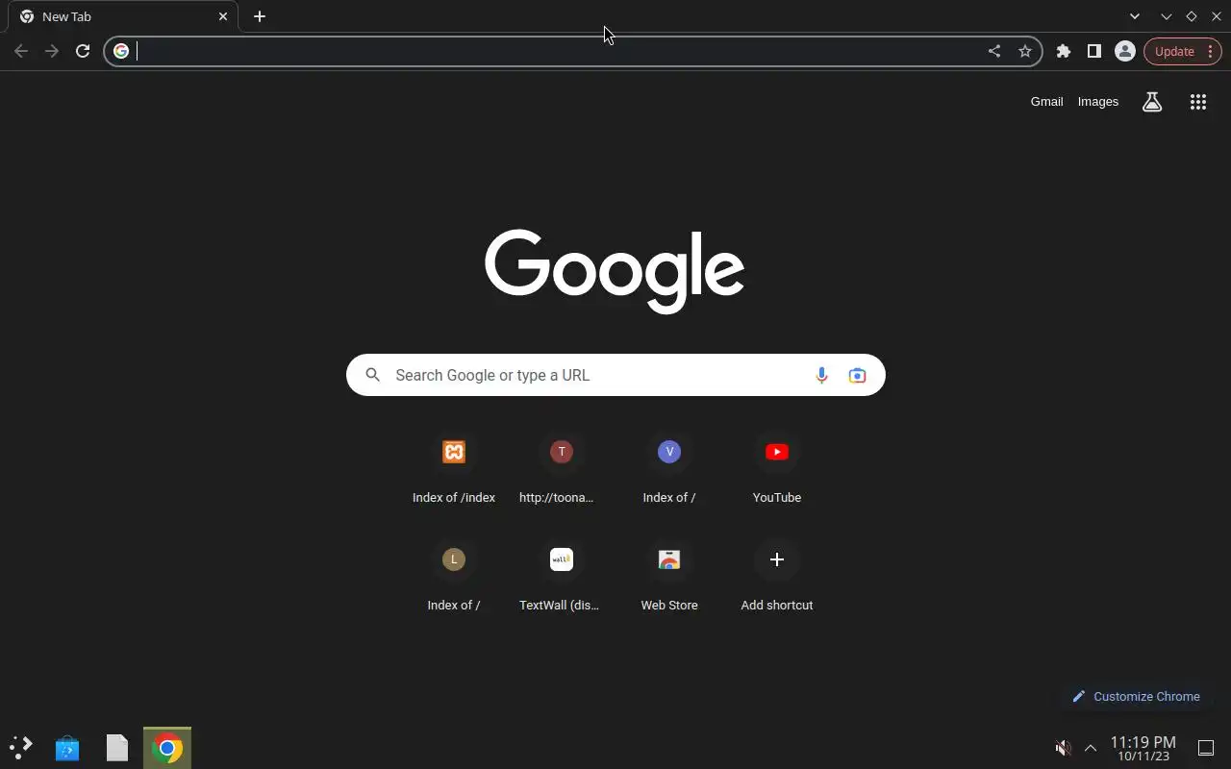Open the profile avatar menu

[x=1125, y=51]
